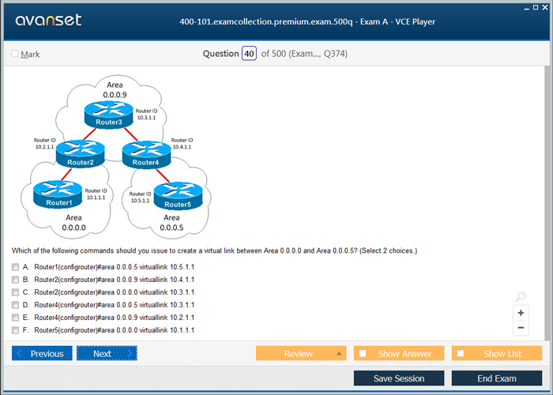Click the zoom in plus icon
The width and height of the screenshot is (553, 395).
click(521, 313)
